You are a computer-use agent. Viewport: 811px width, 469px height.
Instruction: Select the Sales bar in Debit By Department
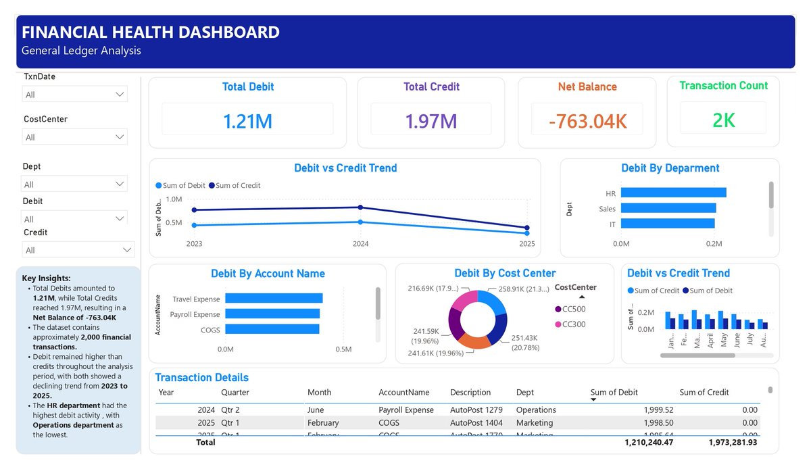tap(668, 208)
